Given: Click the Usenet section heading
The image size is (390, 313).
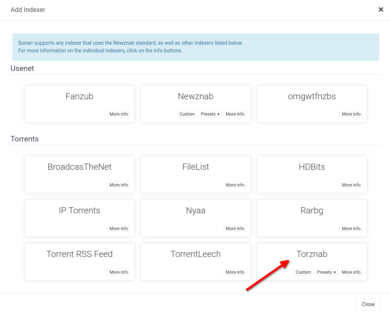Looking at the screenshot, I should click(22, 68).
